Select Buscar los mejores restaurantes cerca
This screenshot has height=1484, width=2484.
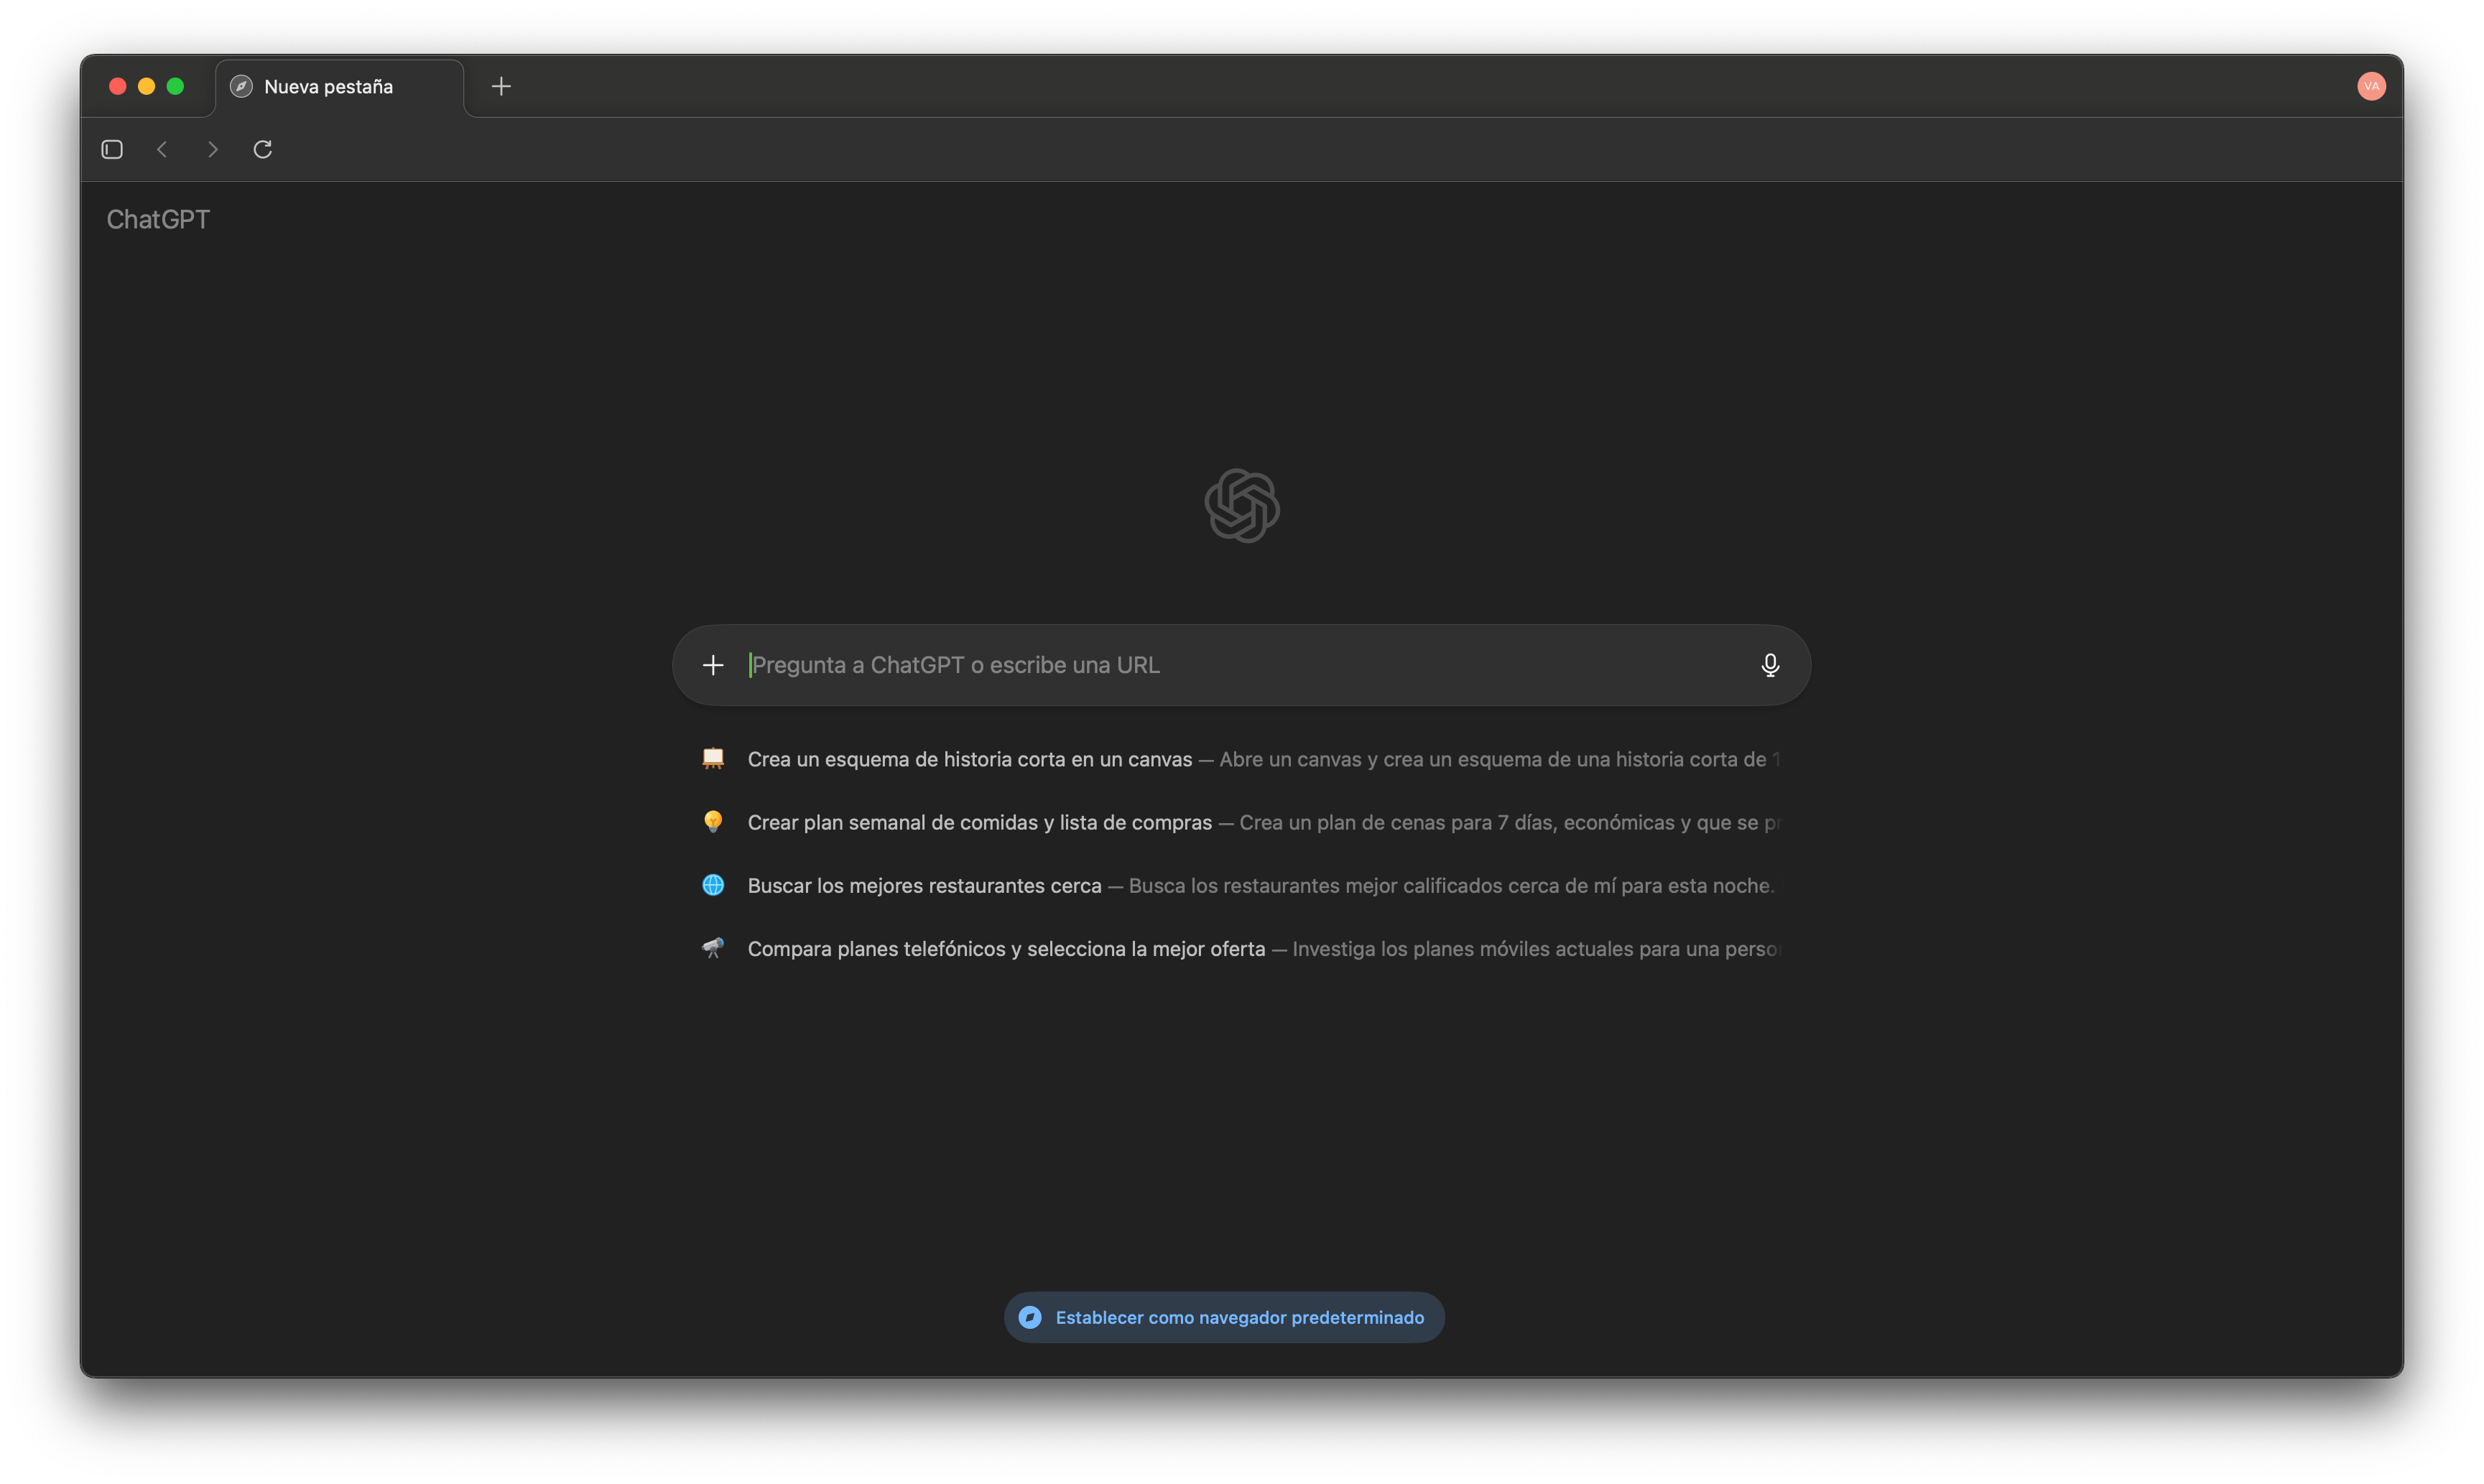(x=924, y=885)
